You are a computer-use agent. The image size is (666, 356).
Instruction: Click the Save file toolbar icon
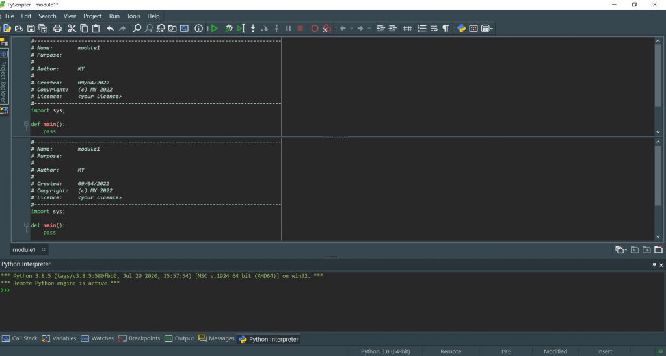click(x=31, y=29)
